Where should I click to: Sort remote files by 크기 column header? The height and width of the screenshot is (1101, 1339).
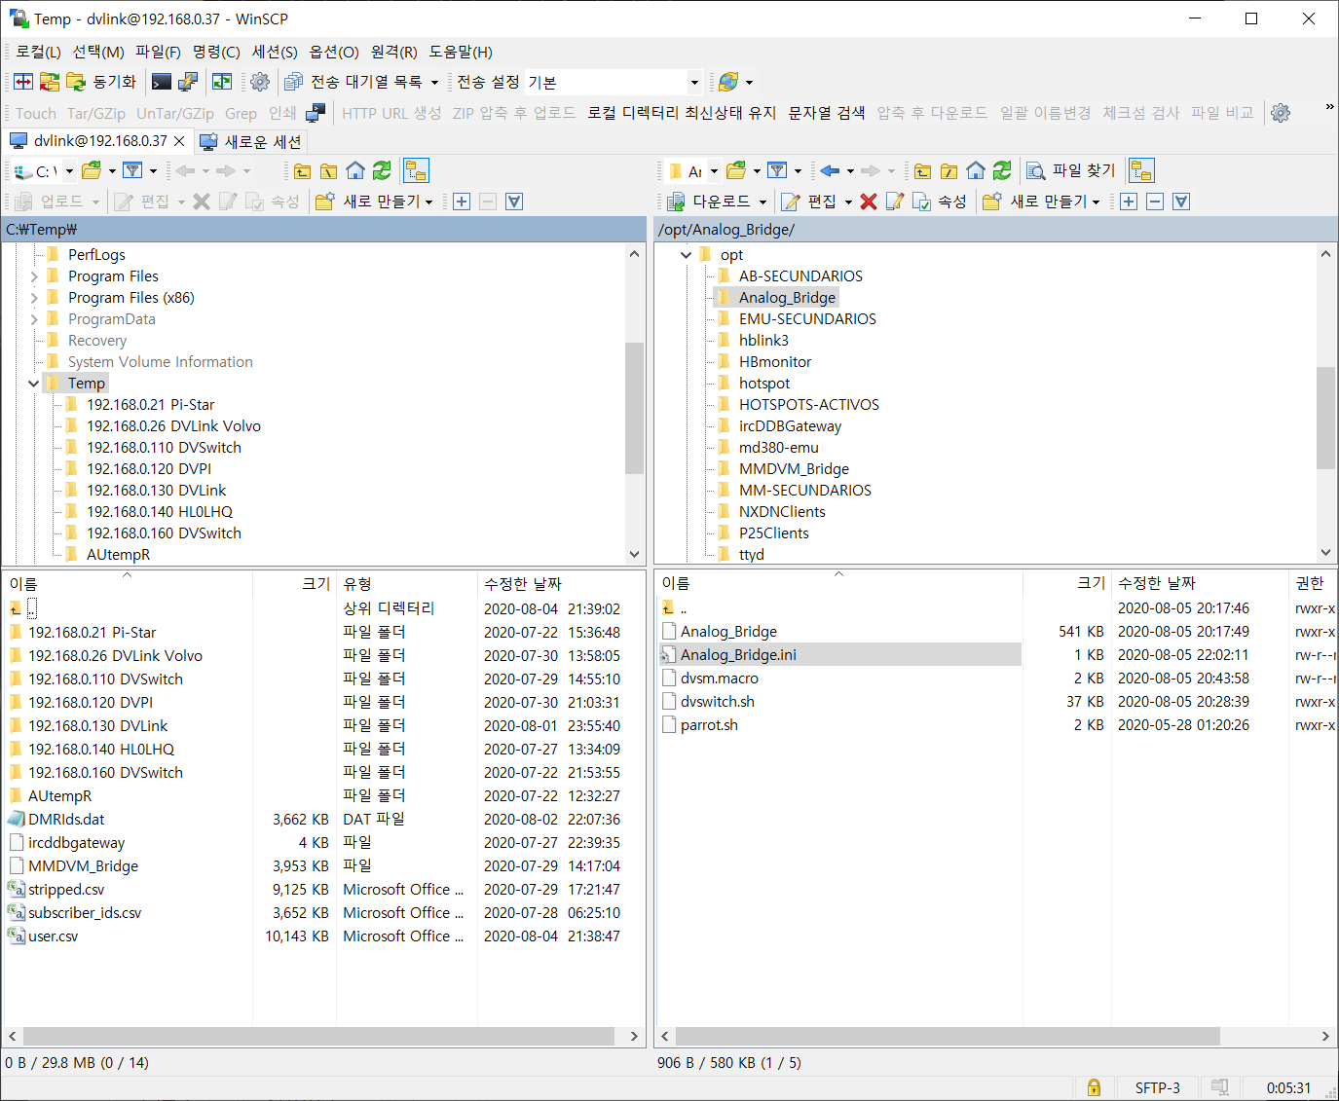1067,583
